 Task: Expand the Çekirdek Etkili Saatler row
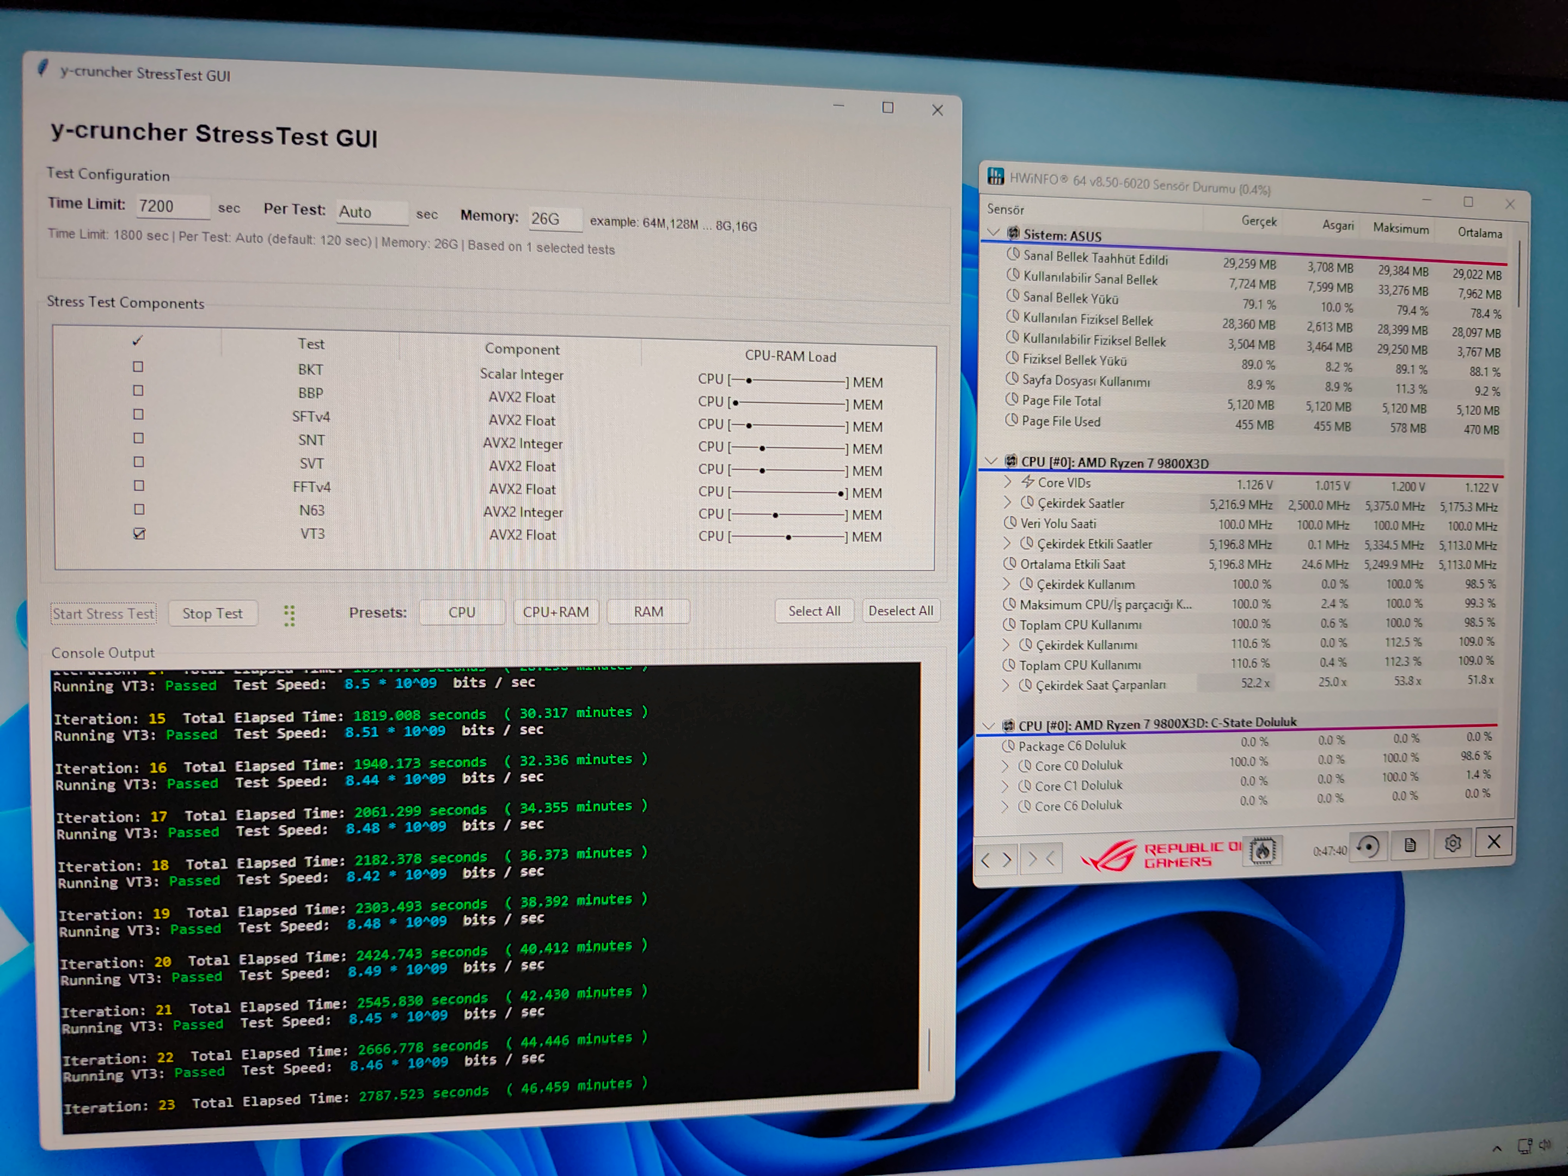[1007, 543]
